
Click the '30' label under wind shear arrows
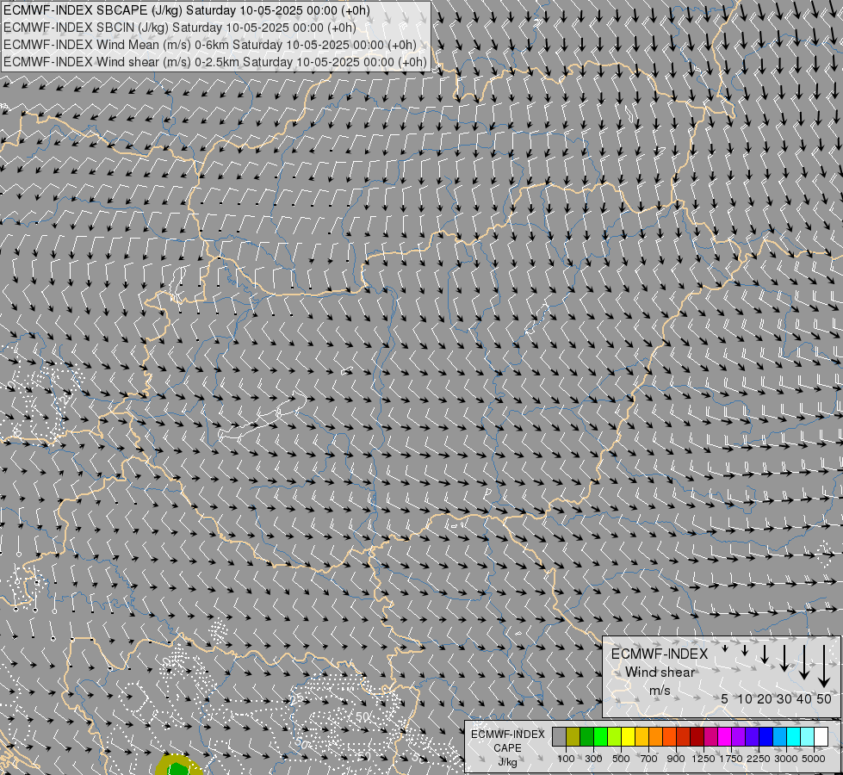(784, 698)
